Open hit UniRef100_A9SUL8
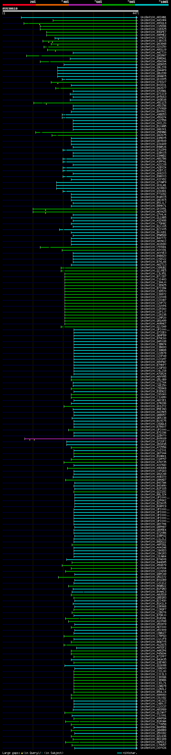 [x=153, y=23]
